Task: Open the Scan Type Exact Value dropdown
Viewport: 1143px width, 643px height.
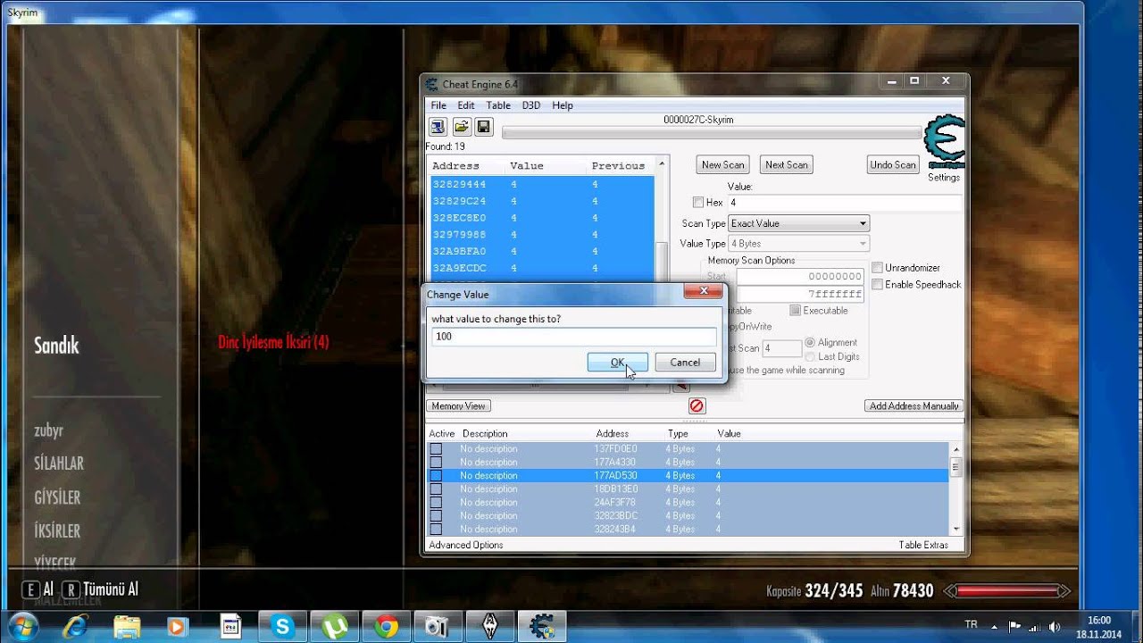Action: pyautogui.click(x=799, y=223)
